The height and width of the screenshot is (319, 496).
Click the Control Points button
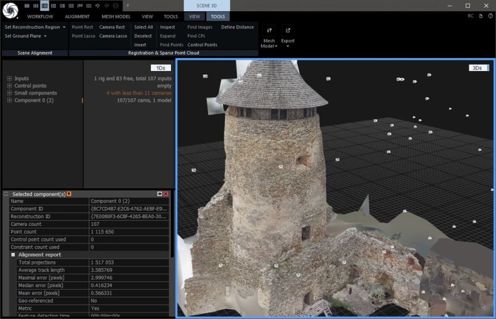point(202,45)
